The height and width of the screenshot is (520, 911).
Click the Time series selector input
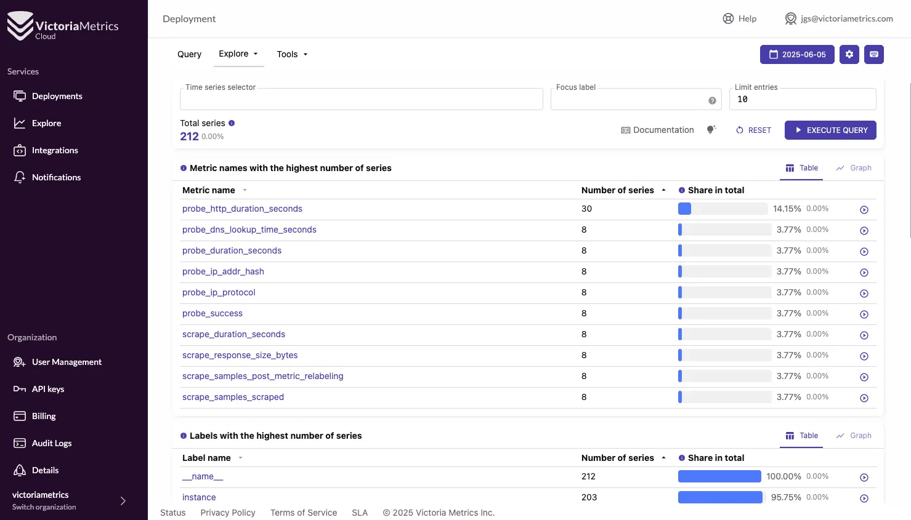tap(361, 100)
